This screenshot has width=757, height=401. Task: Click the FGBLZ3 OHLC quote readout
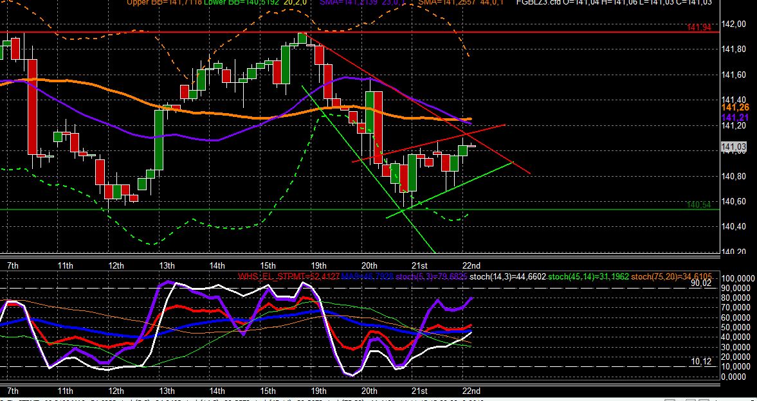pyautogui.click(x=614, y=3)
